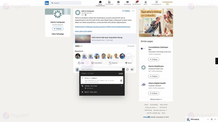Open the bit.ly link in the post
The image size is (218, 122).
pos(84,31)
